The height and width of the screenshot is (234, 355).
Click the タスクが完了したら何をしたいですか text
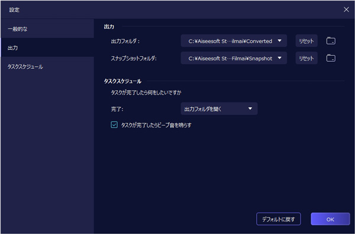(146, 92)
